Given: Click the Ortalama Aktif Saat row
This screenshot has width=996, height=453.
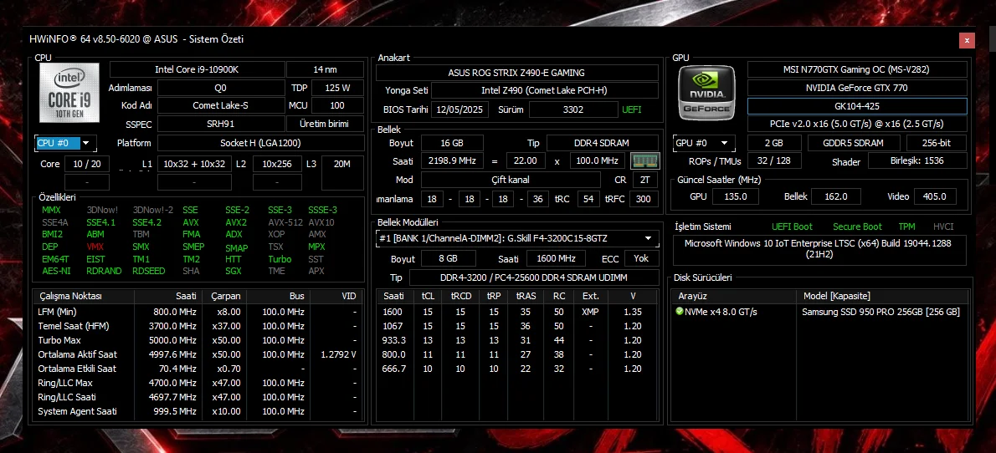Looking at the screenshot, I should 198,354.
